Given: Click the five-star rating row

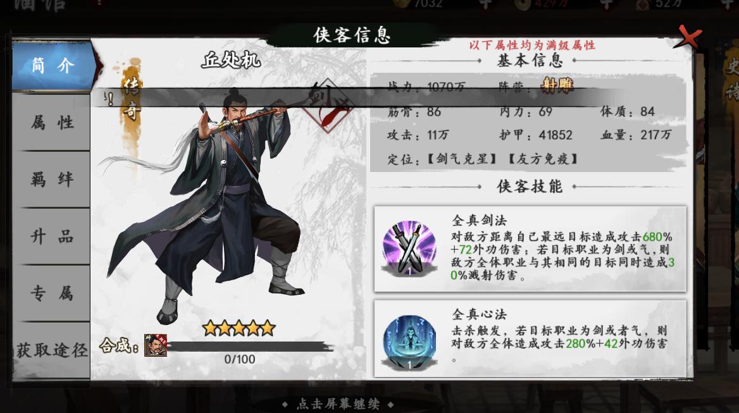Looking at the screenshot, I should coord(239,328).
